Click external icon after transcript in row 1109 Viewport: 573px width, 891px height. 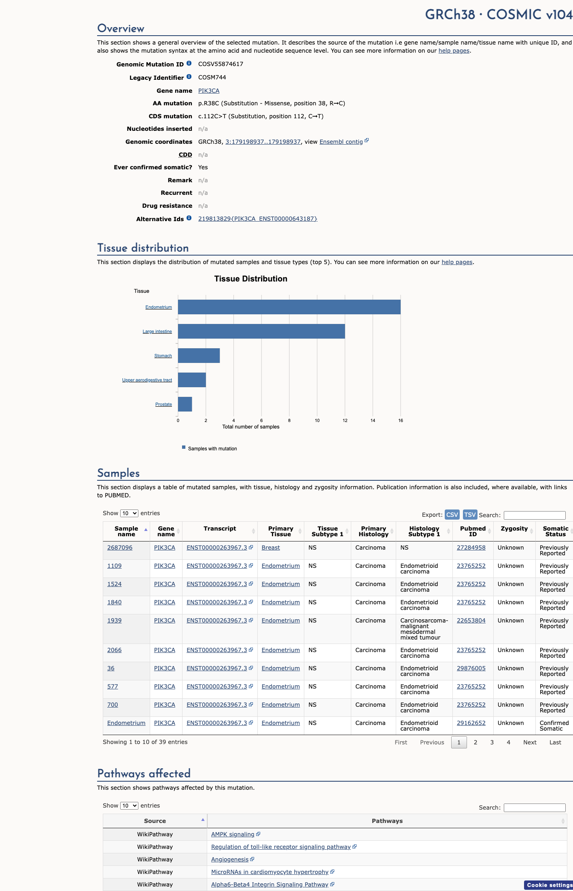click(x=251, y=565)
